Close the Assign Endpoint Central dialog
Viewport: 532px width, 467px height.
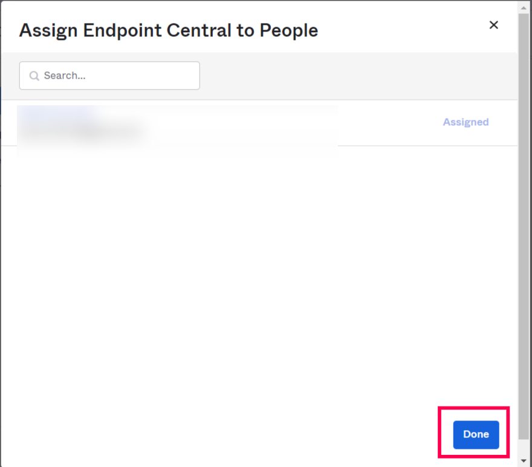coord(494,25)
